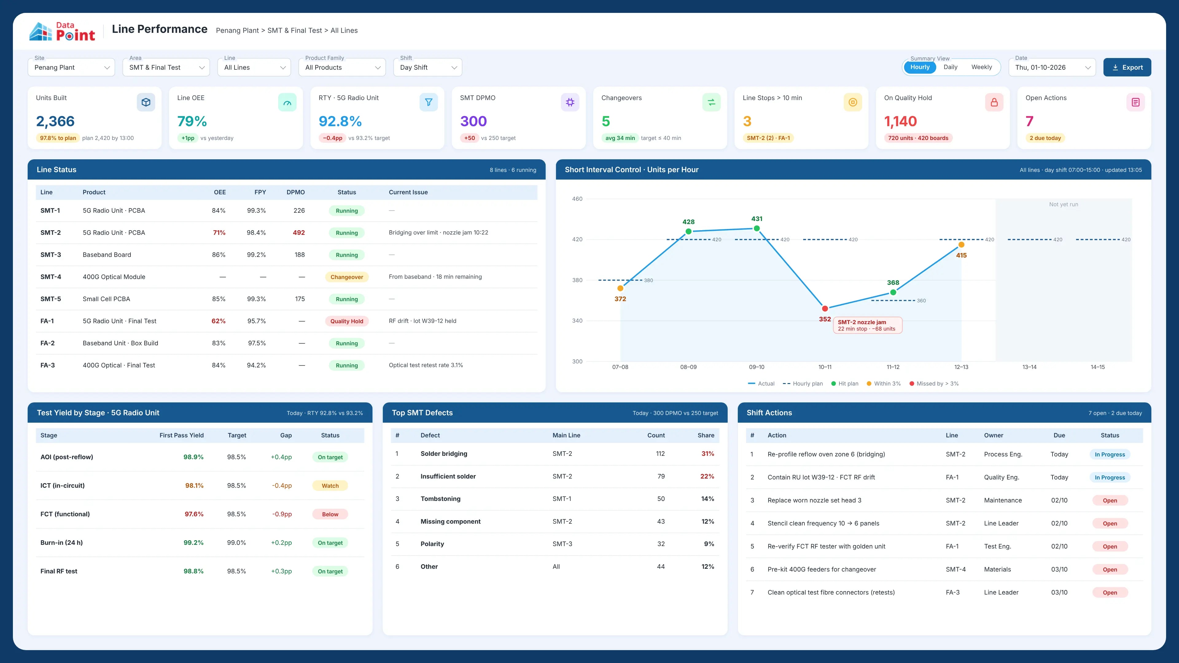This screenshot has height=663, width=1179.
Task: Click the "avg 34 min" changeovers badge
Action: point(620,138)
